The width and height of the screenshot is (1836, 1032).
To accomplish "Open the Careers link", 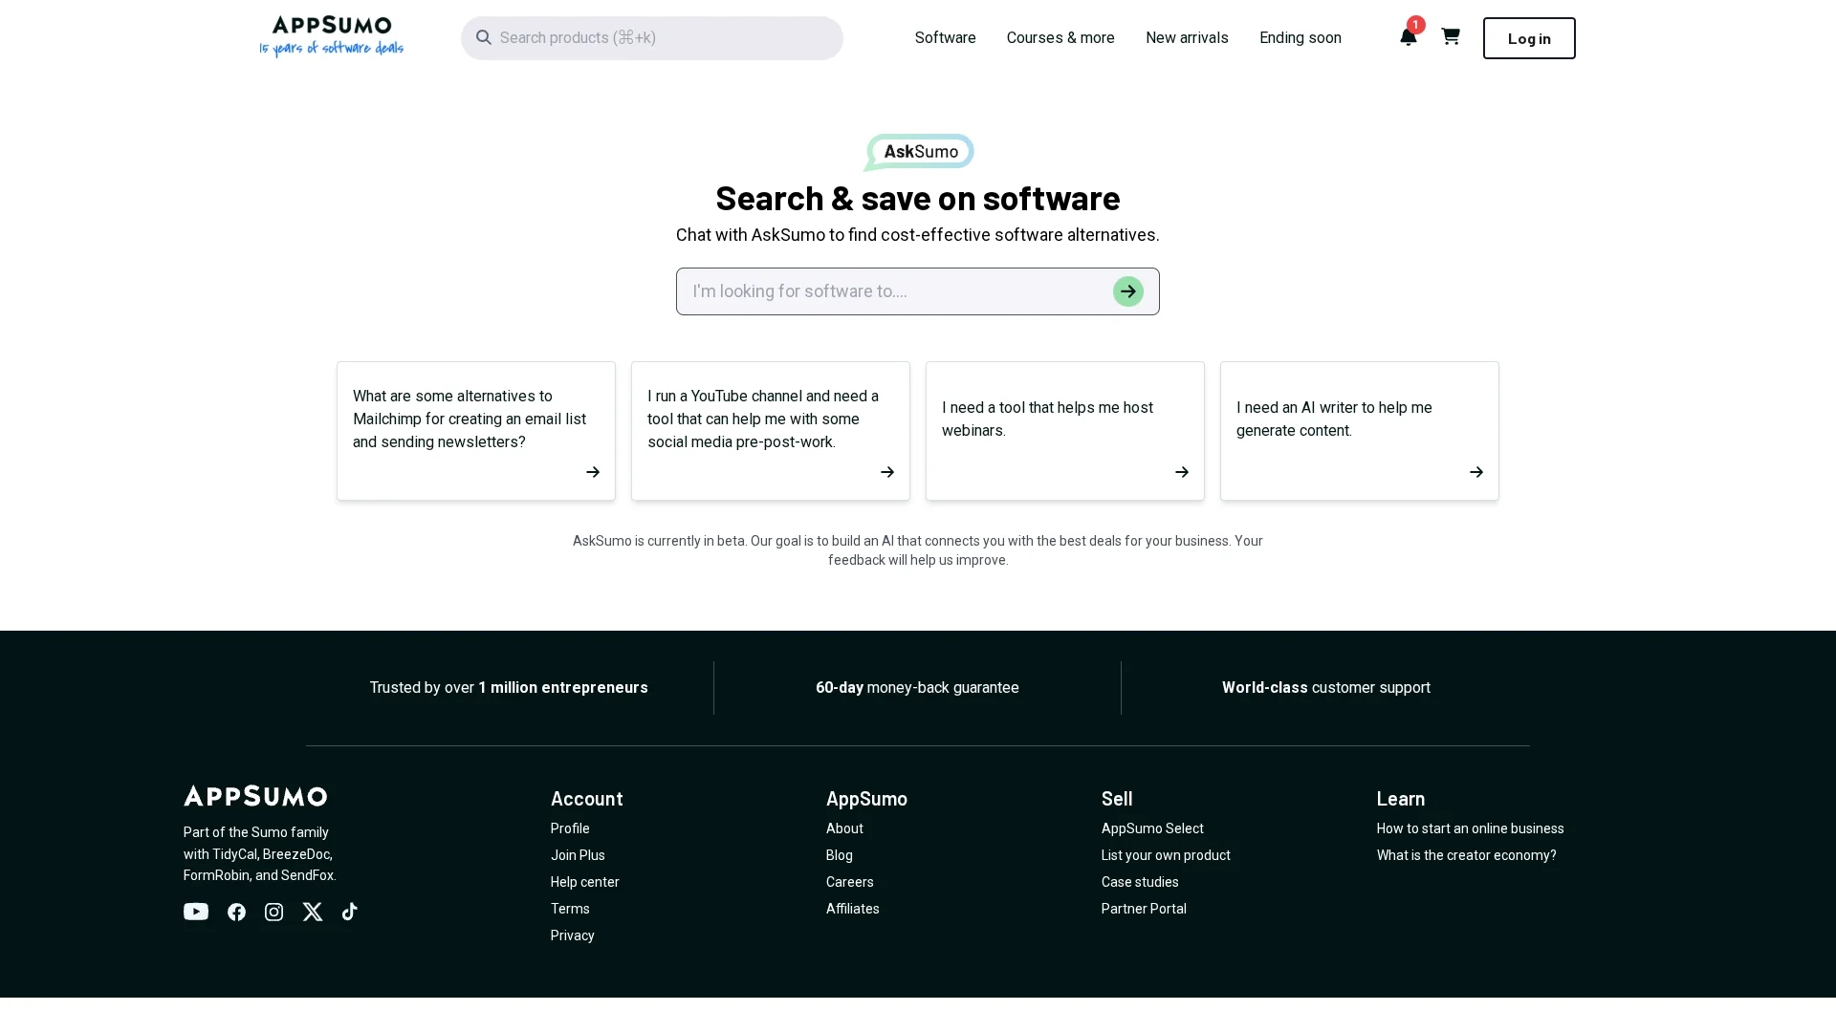I will tap(850, 882).
